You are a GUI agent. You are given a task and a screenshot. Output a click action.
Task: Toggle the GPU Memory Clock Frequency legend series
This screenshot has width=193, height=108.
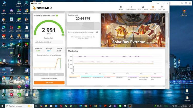[145, 78]
